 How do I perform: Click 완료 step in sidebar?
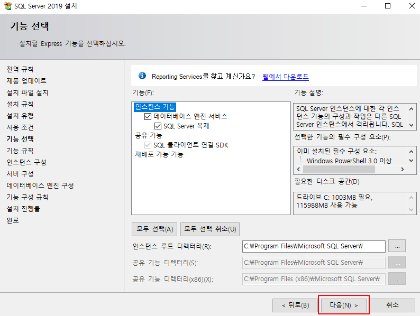(x=13, y=220)
